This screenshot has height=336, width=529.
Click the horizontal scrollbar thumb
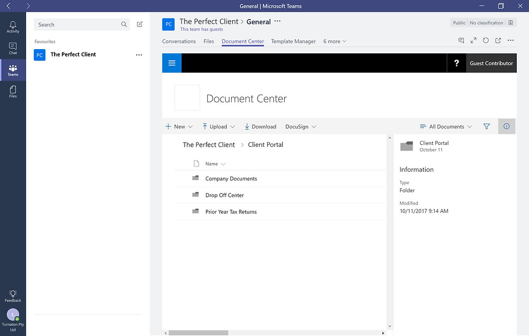[198, 333]
